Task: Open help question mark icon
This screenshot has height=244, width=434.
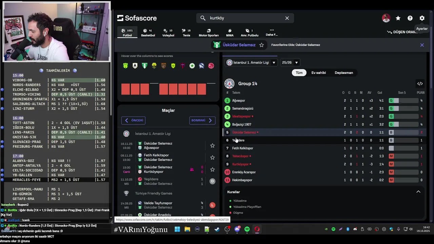Action: 410,18
